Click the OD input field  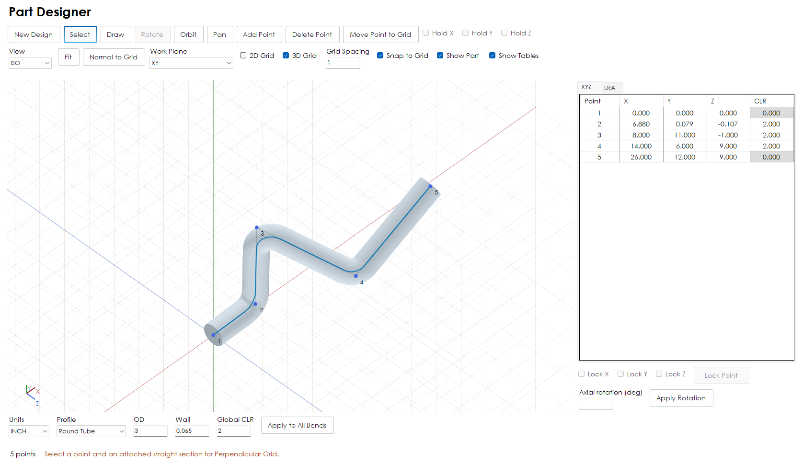pos(150,431)
